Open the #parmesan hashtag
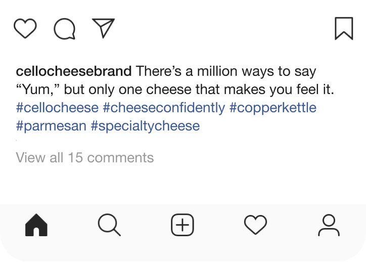Screen dimensions: 366x262 coord(51,126)
